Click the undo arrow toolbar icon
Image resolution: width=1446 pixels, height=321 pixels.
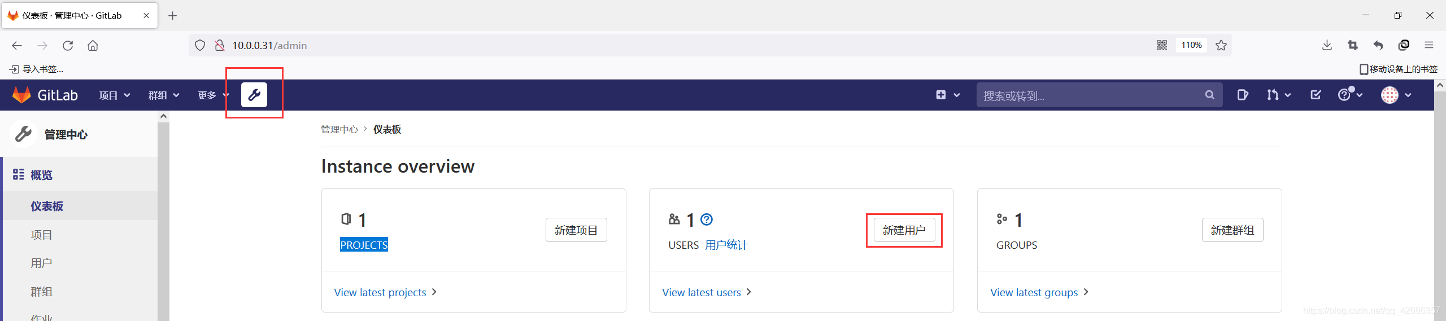[x=1378, y=45]
